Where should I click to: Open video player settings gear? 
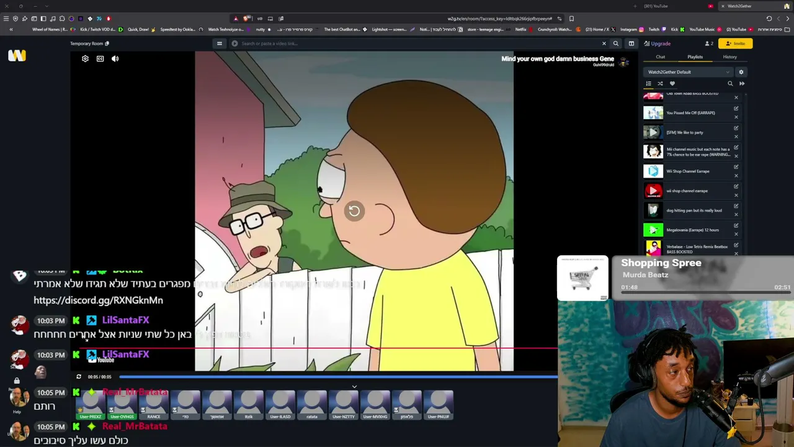[x=85, y=58]
